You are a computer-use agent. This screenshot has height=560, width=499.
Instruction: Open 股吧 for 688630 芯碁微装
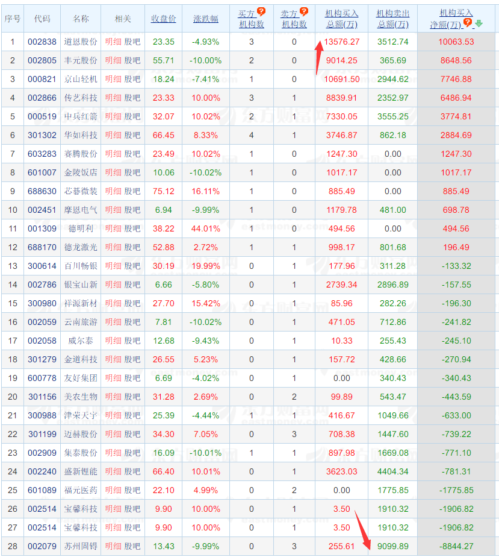coord(132,191)
